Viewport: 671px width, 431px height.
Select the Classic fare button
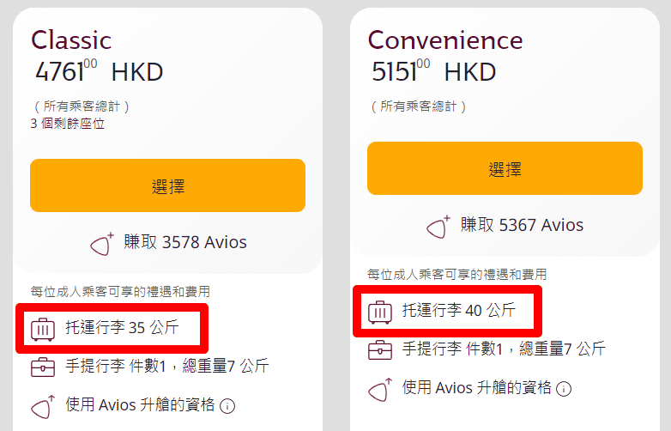[x=167, y=185]
